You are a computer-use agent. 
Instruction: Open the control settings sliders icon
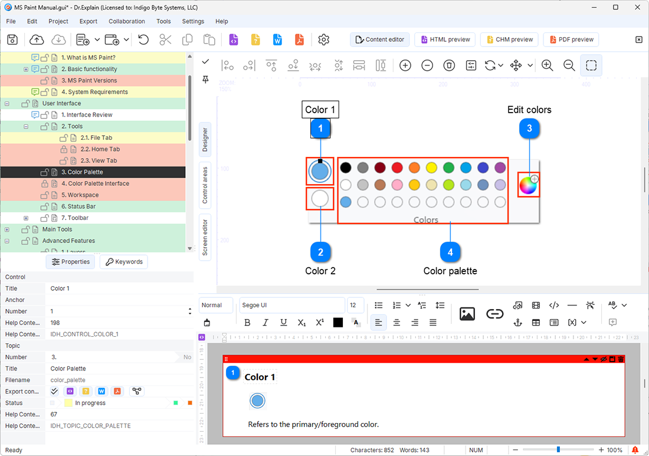pyautogui.click(x=471, y=65)
